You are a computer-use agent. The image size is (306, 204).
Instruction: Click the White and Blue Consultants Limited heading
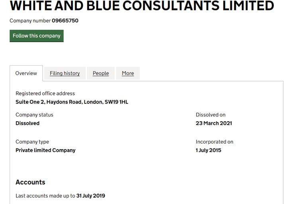pos(141,6)
